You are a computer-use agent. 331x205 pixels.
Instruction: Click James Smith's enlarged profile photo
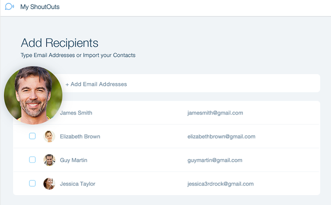33,95
